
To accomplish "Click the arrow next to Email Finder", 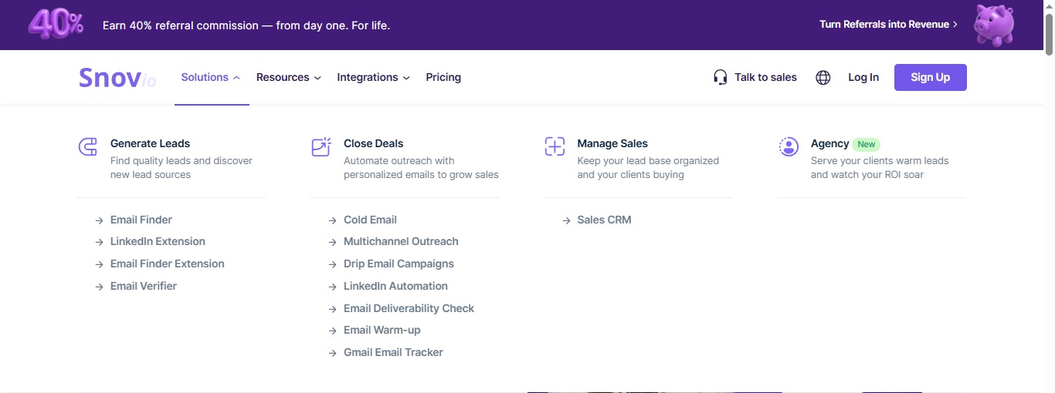I will pyautogui.click(x=100, y=220).
